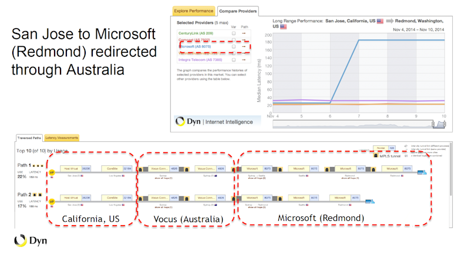Click the Path arrow for CenturyLink
This screenshot has width=458, height=255.
click(244, 33)
